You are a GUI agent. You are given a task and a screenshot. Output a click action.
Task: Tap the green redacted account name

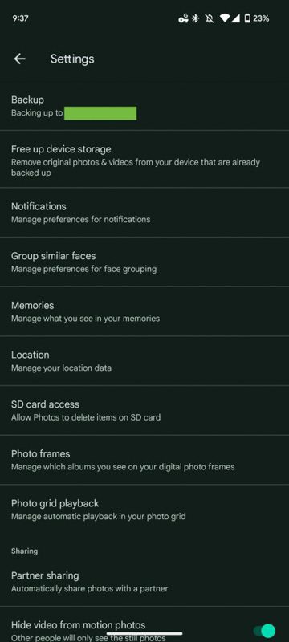(100, 113)
